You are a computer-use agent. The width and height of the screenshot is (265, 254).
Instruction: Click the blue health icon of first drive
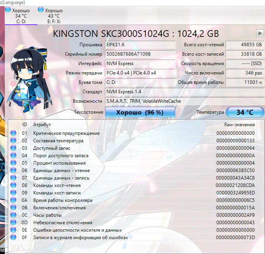click(x=8, y=9)
